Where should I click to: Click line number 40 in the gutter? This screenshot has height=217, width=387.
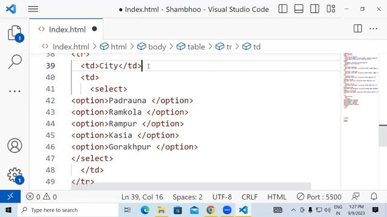[x=50, y=77]
